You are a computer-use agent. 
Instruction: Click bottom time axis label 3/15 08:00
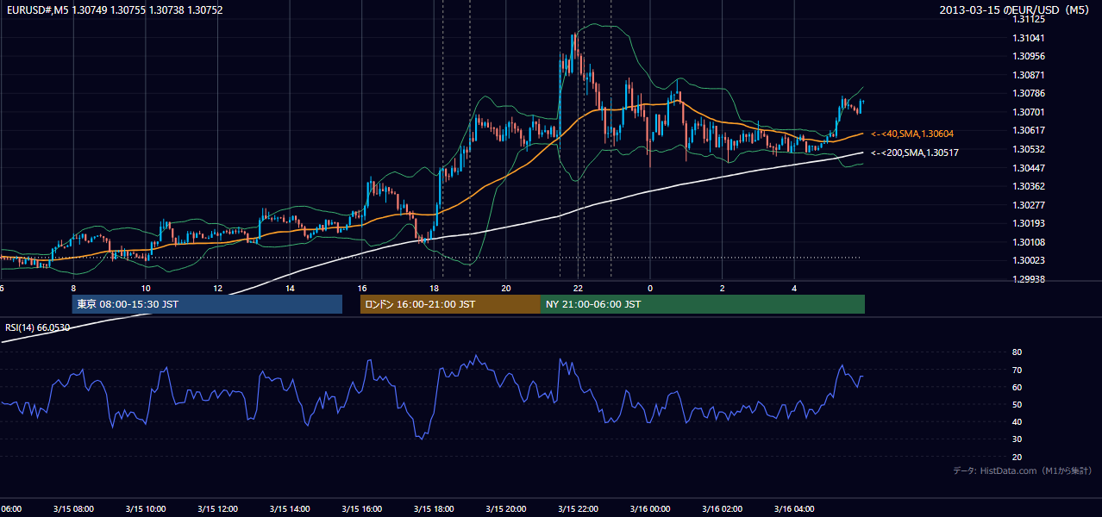coord(73,509)
